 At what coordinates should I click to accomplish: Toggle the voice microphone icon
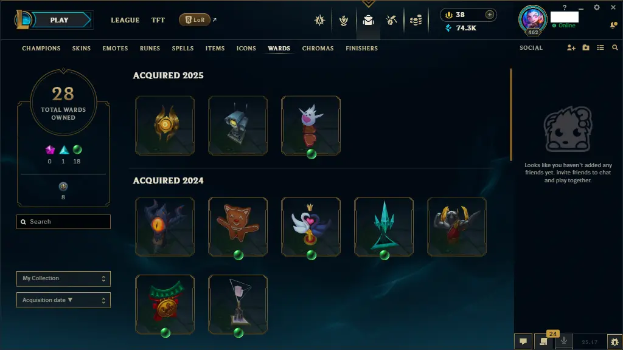pyautogui.click(x=563, y=341)
